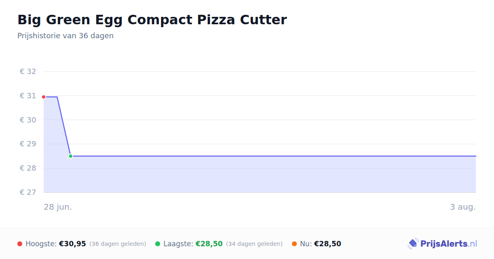Click the green lowest-price dot on chart
The width and height of the screenshot is (494, 259).
tap(70, 156)
